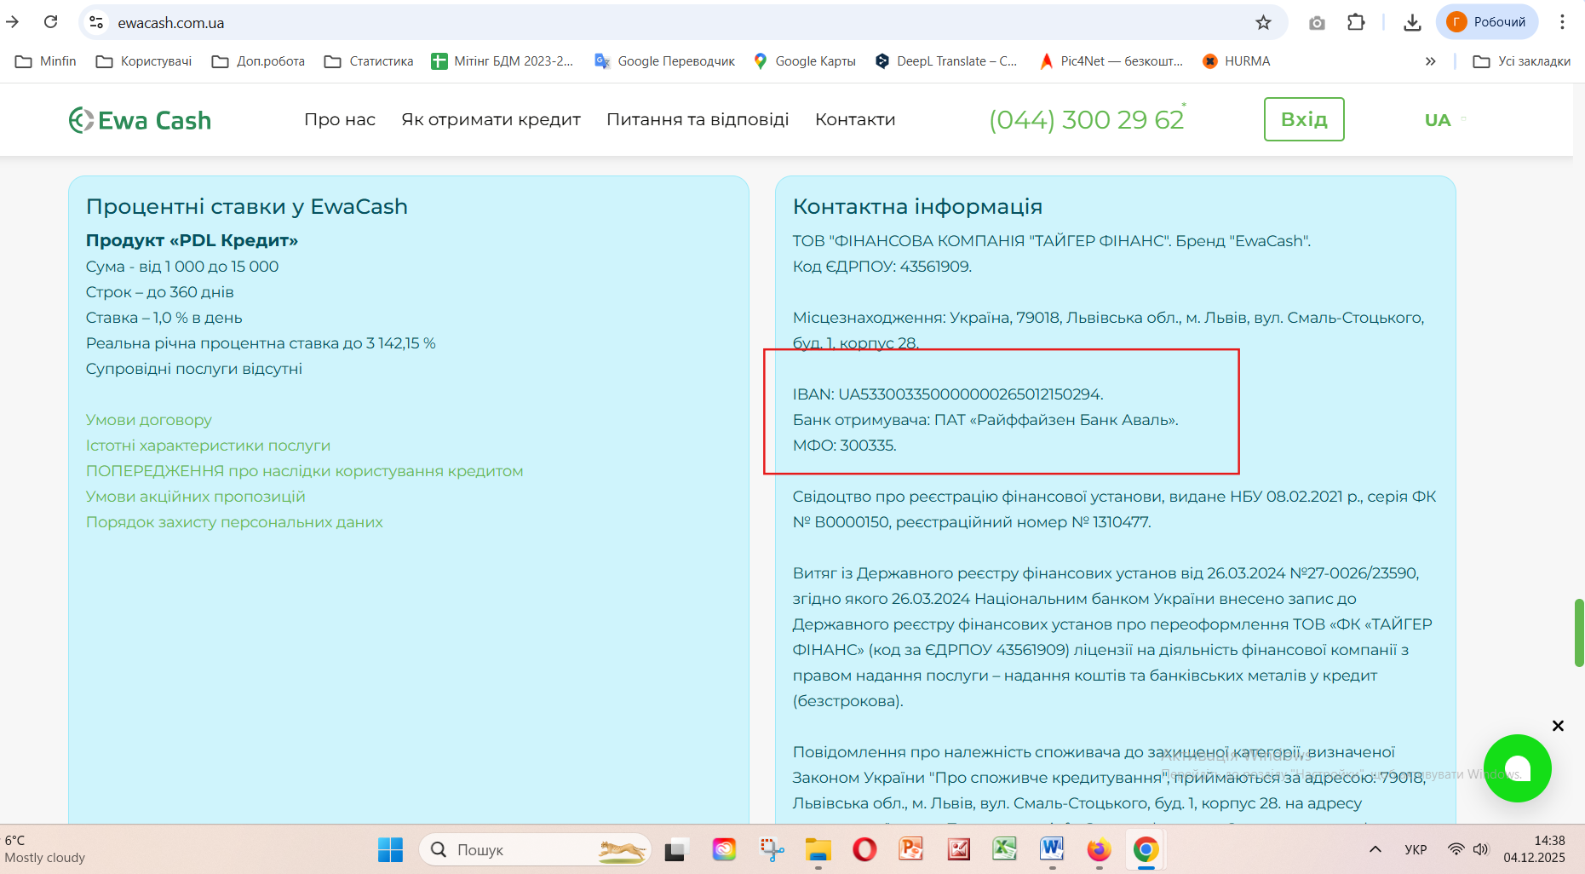Screen dimensions: 1585x874
Task: Open the Доп.робота bookmark folder
Action: [259, 61]
